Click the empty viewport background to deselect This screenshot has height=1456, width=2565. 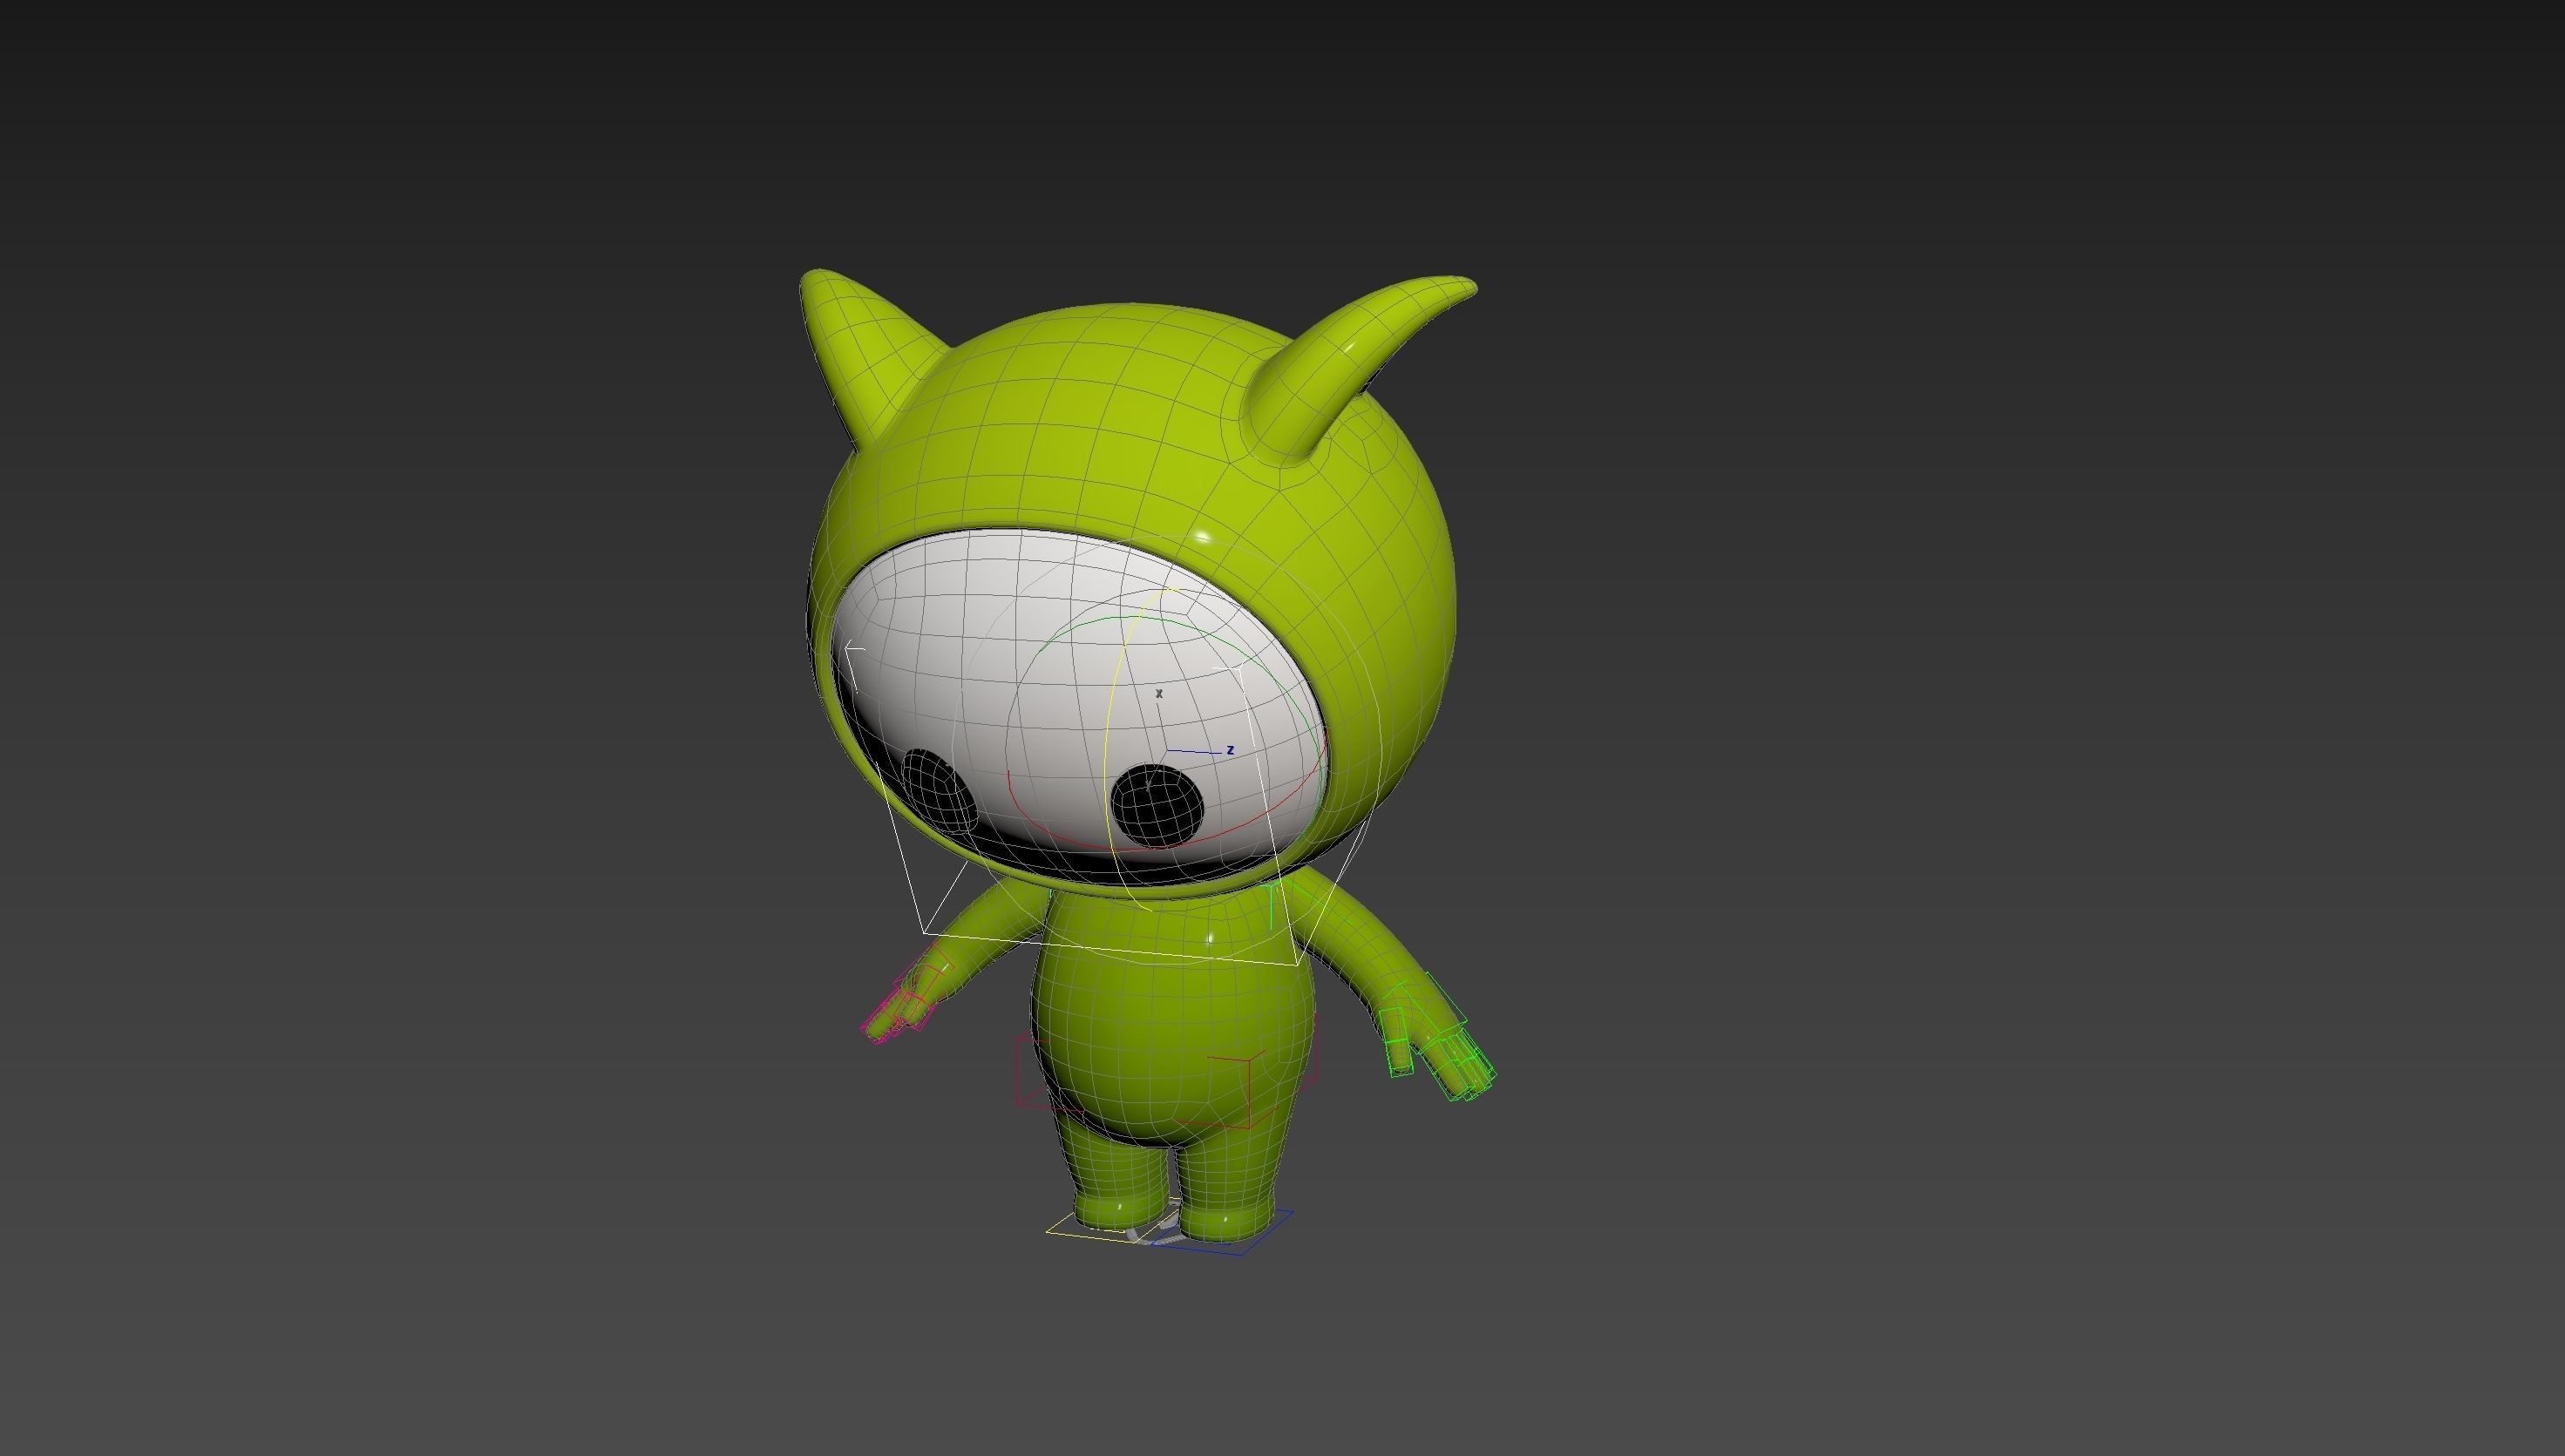(x=400, y=400)
